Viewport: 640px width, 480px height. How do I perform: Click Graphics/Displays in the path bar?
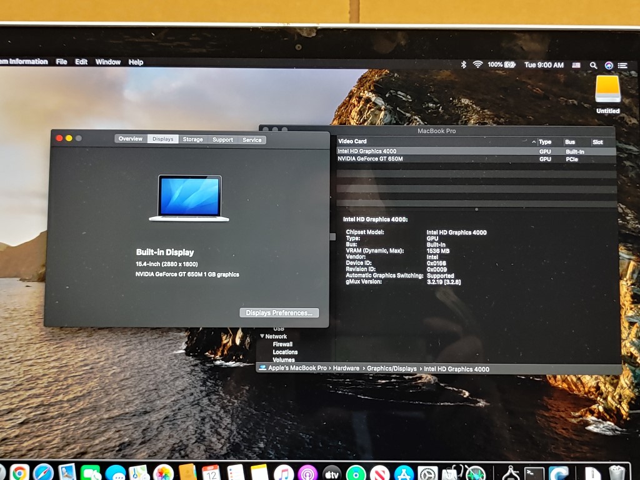[x=392, y=369]
